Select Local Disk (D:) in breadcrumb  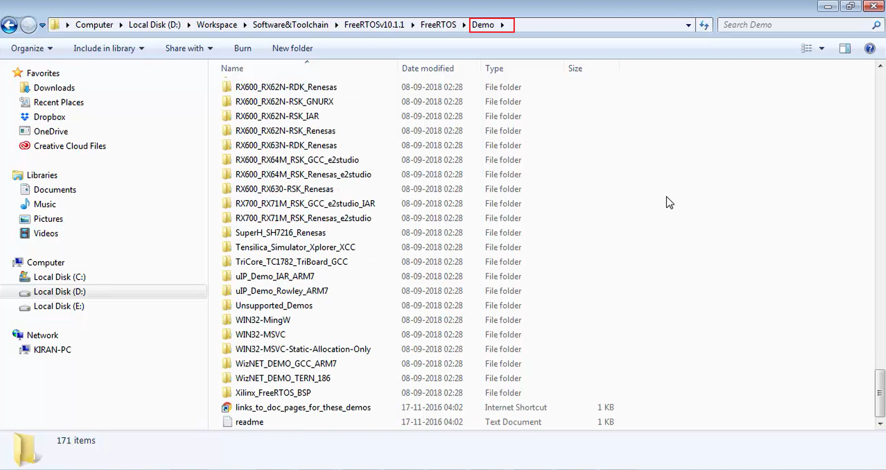click(x=154, y=25)
